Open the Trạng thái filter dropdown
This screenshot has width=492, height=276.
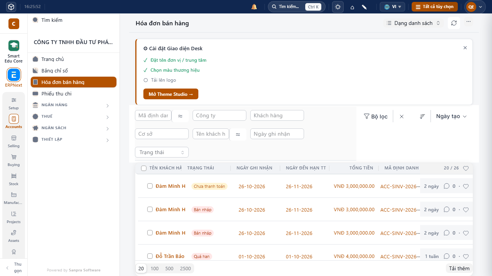pos(162,152)
